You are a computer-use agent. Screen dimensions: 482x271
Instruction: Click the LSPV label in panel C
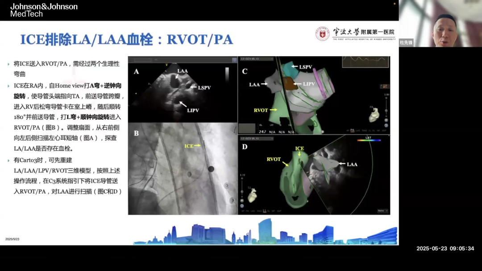pos(306,67)
